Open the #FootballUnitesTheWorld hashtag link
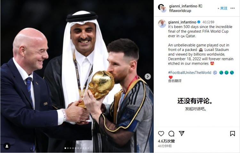The height and width of the screenshot is (153, 240). 190,73
